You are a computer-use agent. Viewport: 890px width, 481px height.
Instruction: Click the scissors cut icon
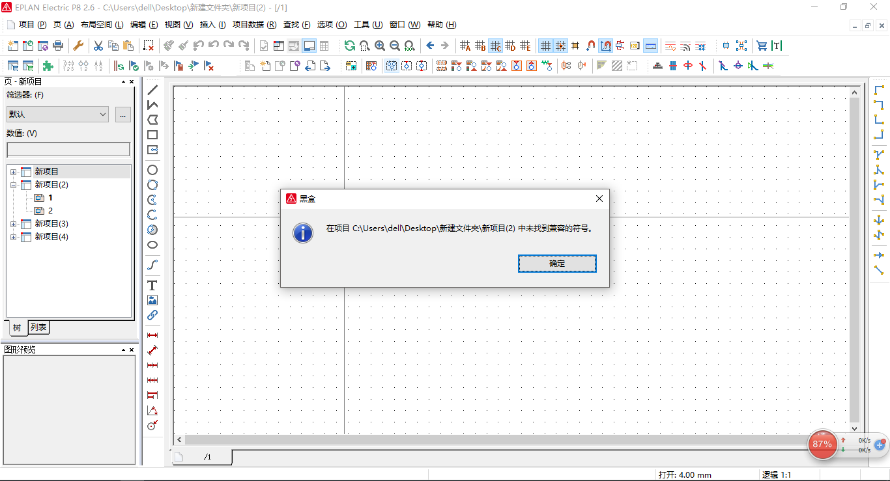98,46
